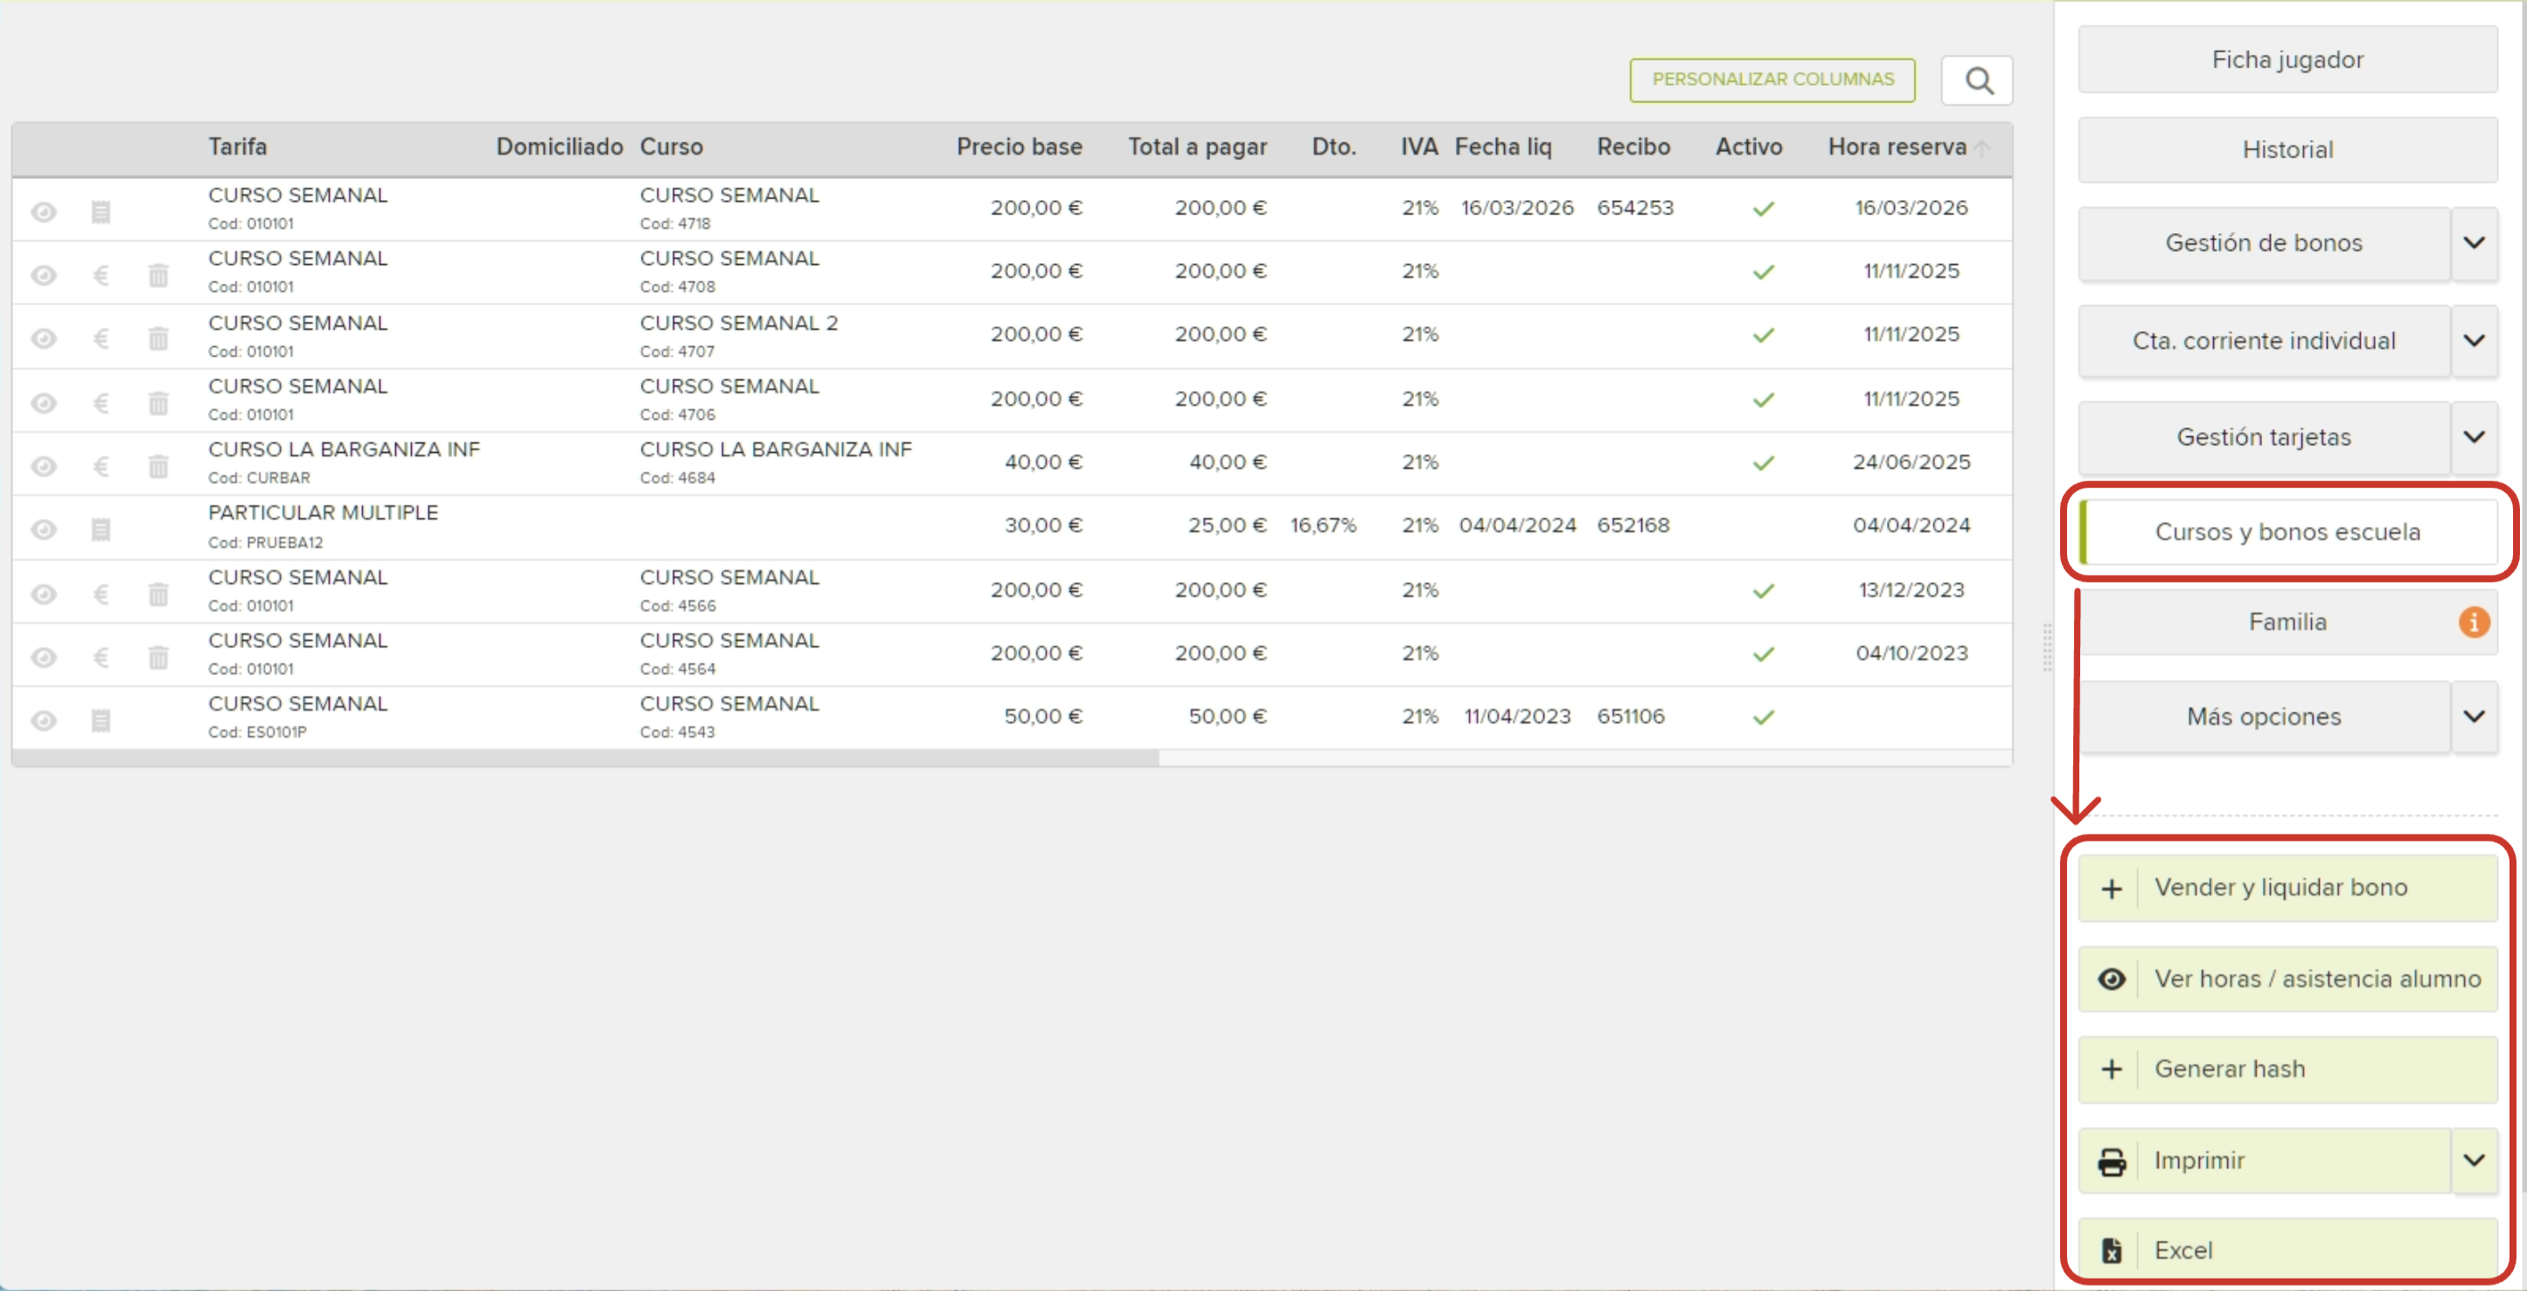
Task: Open the Gestión de bonos section
Action: [2264, 243]
